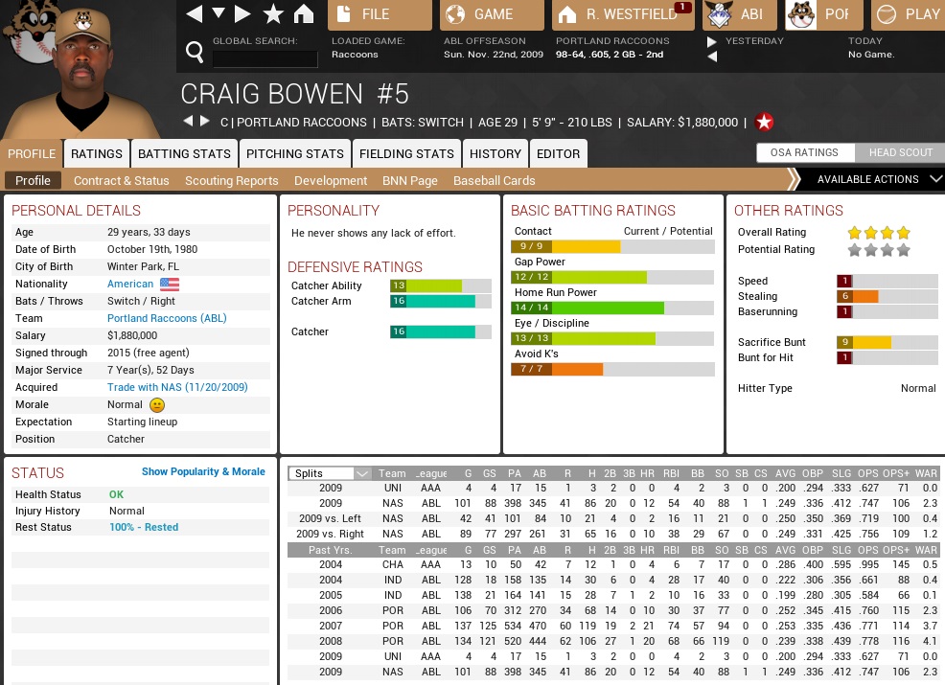Open the Splits dropdown selector
The width and height of the screenshot is (945, 685).
[331, 473]
